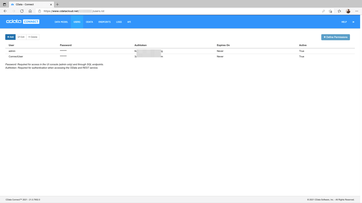Click ConnectUser's Never expiry cell
Image resolution: width=362 pixels, height=203 pixels.
pos(220,57)
